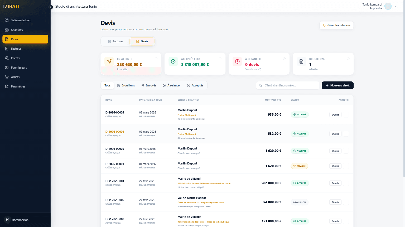Click the paper plane En attente icon
The image size is (405, 227).
pyautogui.click(x=109, y=61)
